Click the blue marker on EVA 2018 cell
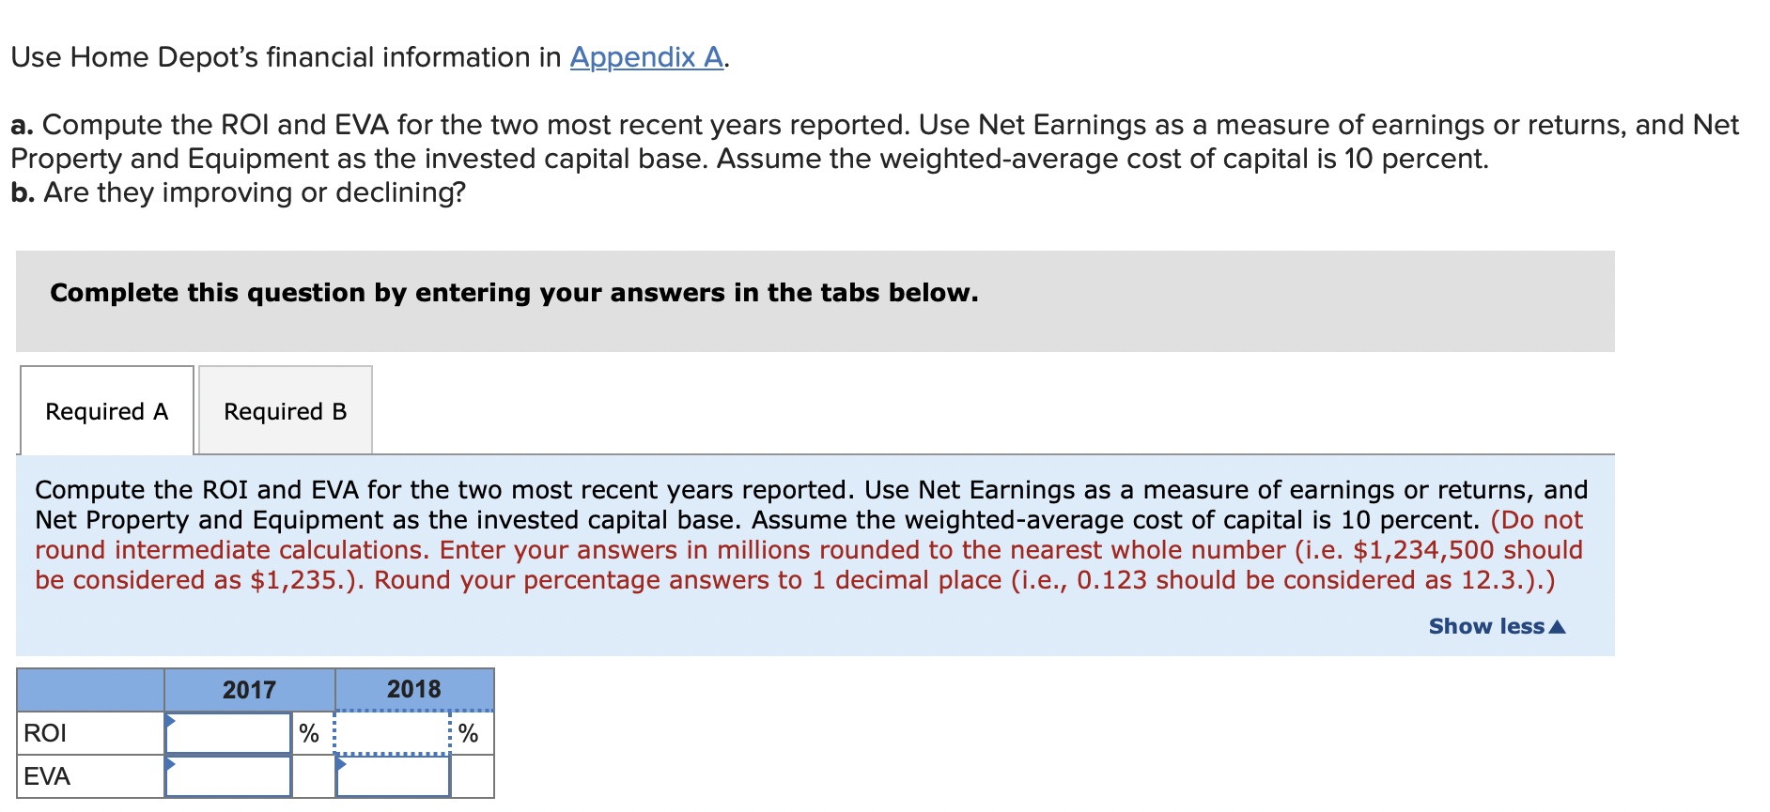Image resolution: width=1770 pixels, height=812 pixels. coord(339,763)
